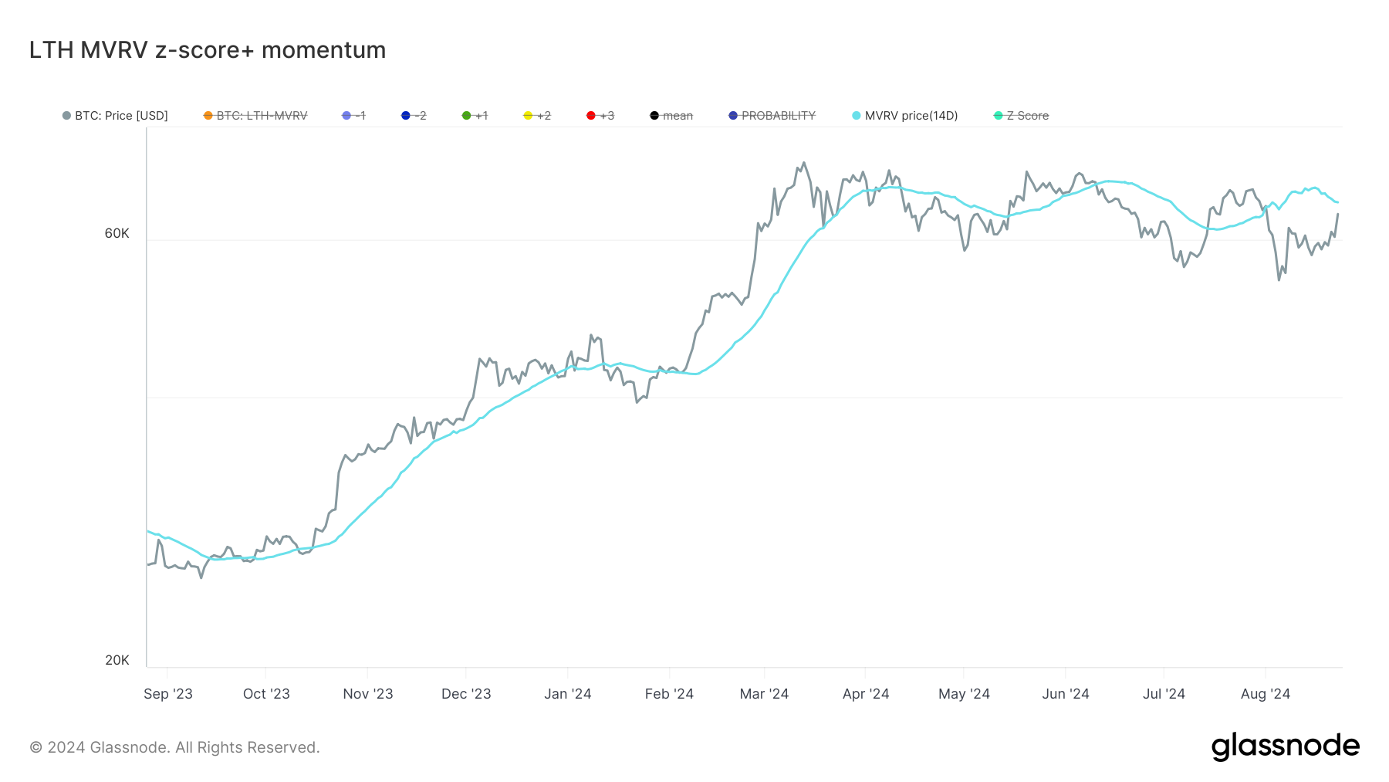The width and height of the screenshot is (1389, 782).
Task: Click the gray BTC Price legend dot
Action: pos(66,116)
